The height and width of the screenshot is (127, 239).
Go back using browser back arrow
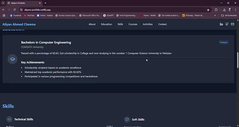click(x=4, y=10)
